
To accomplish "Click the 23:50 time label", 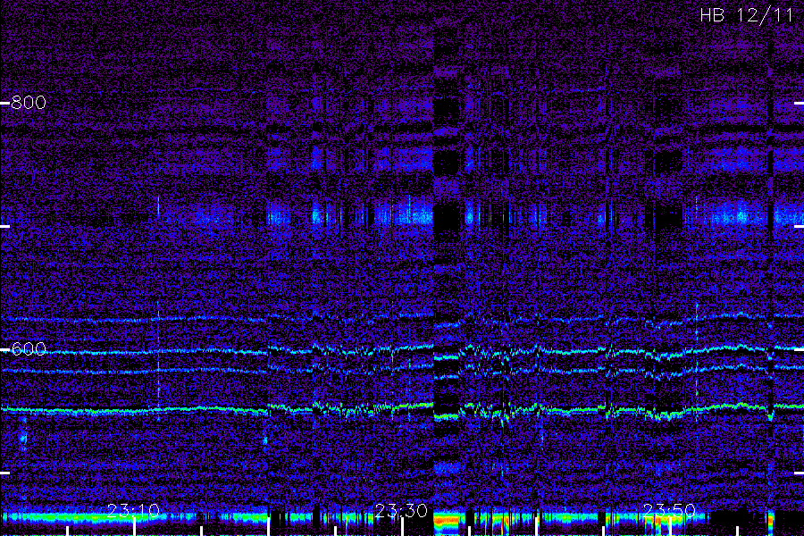I will tap(670, 510).
